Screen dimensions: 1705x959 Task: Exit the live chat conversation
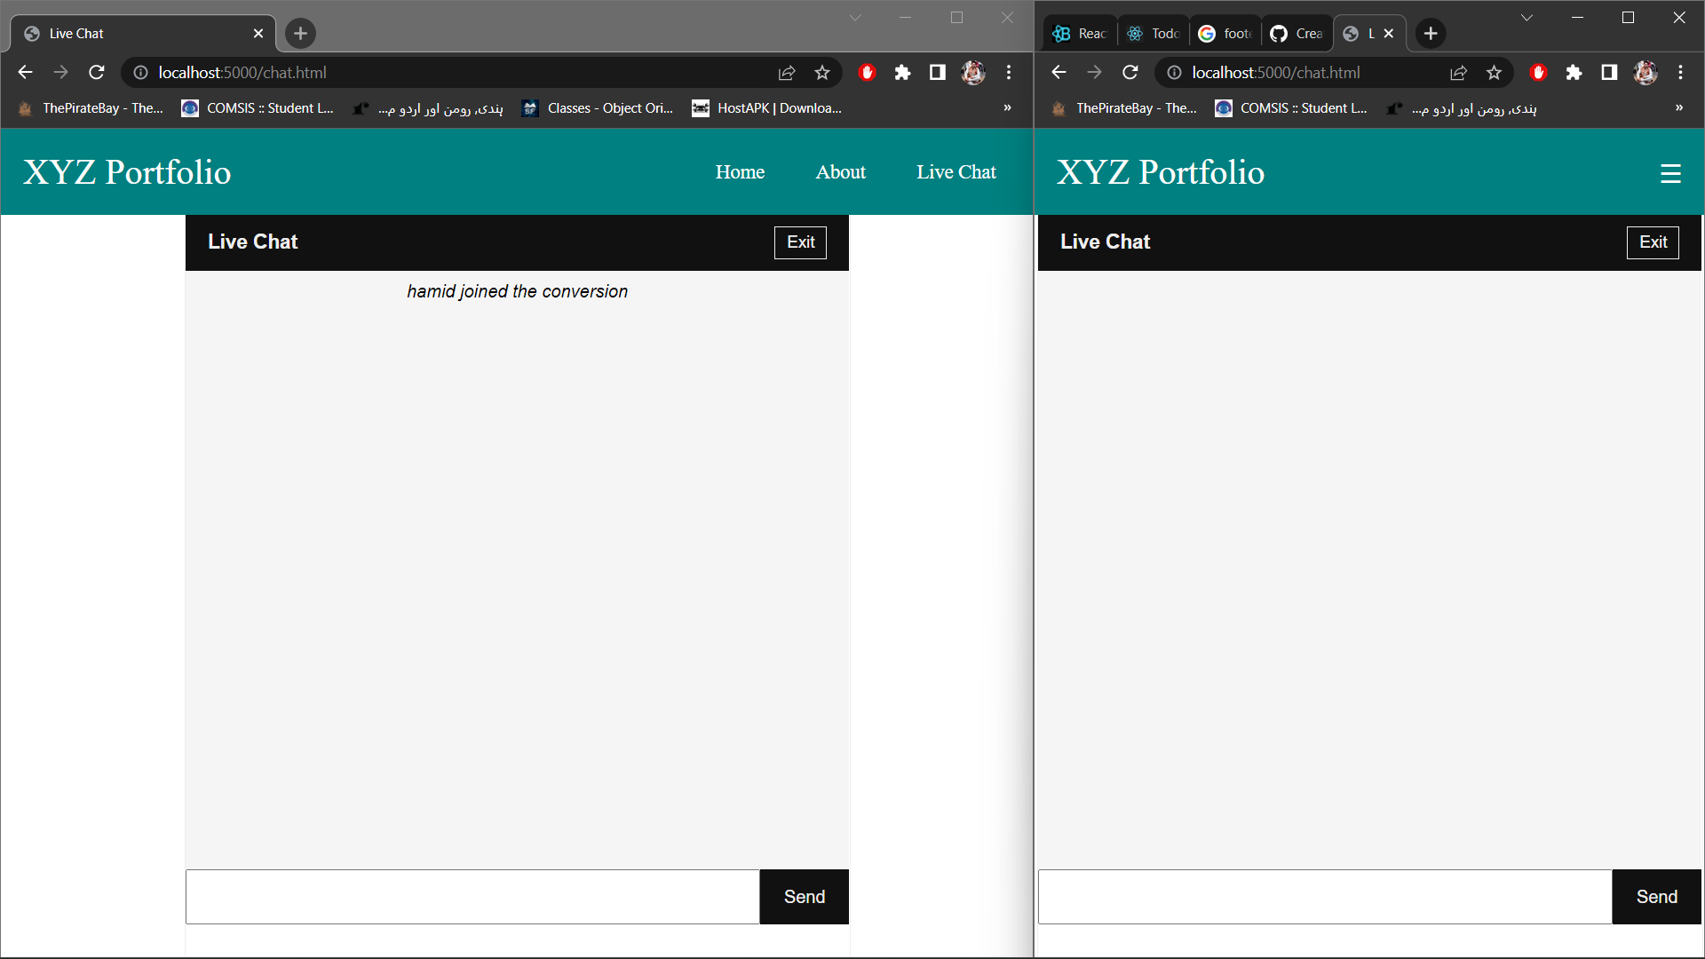coord(799,242)
